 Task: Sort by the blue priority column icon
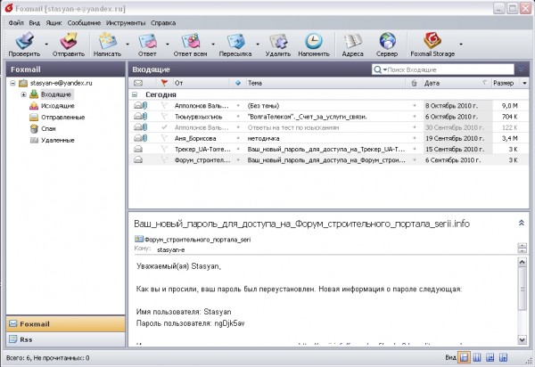tap(238, 83)
